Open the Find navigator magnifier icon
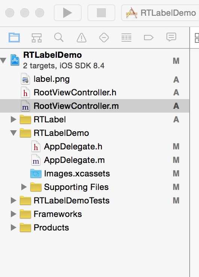The height and width of the screenshot is (277, 199). (59, 38)
